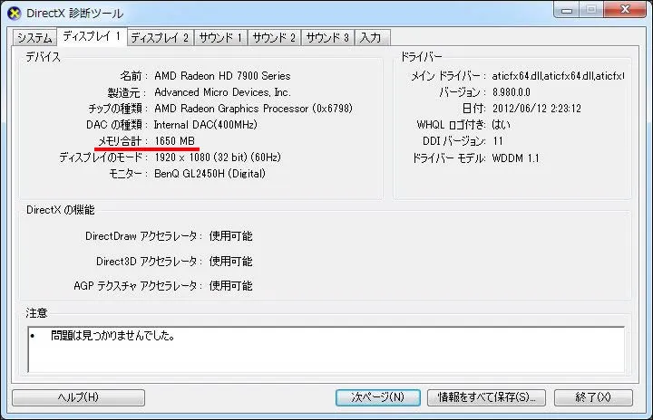Go to the サウンド 3 tab

pyautogui.click(x=327, y=38)
